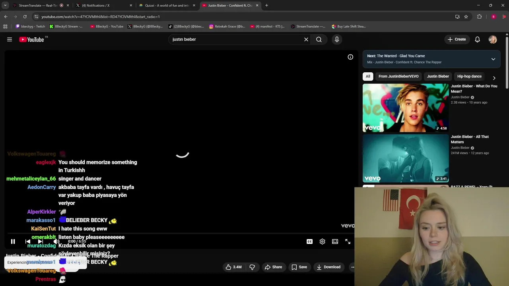This screenshot has height=286, width=509.
Task: Open YouTube notifications bell
Action: pyautogui.click(x=478, y=39)
